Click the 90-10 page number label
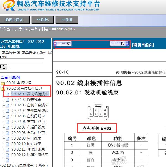 [62, 72]
